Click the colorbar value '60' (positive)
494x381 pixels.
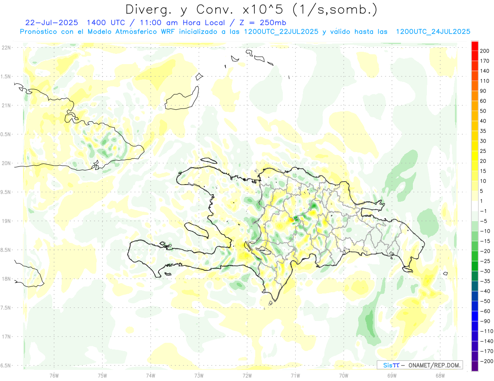pos(483,101)
